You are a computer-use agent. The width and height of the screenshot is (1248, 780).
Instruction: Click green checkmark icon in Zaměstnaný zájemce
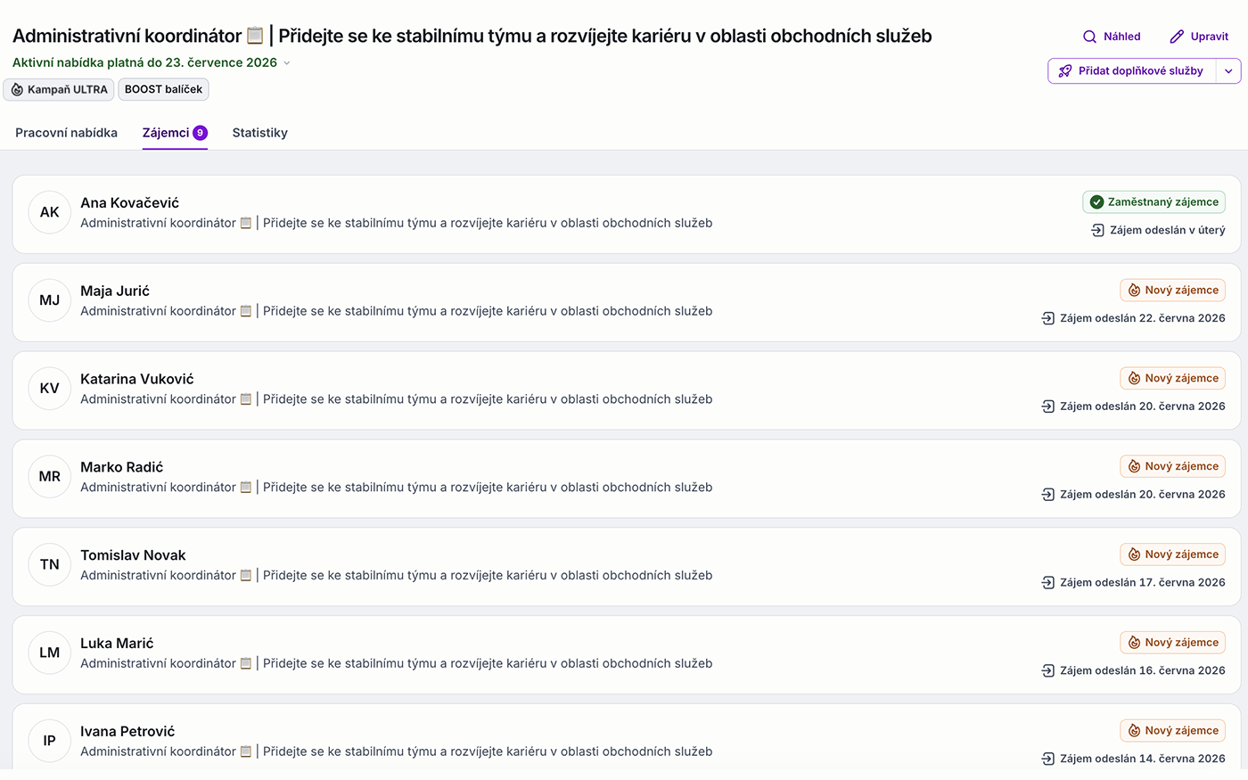click(1097, 202)
